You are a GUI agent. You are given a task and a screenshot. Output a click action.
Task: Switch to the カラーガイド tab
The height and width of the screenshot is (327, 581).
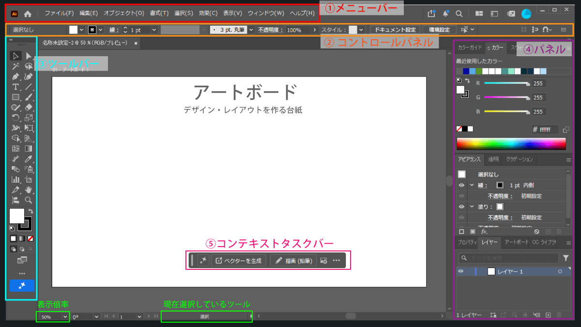[x=470, y=48]
